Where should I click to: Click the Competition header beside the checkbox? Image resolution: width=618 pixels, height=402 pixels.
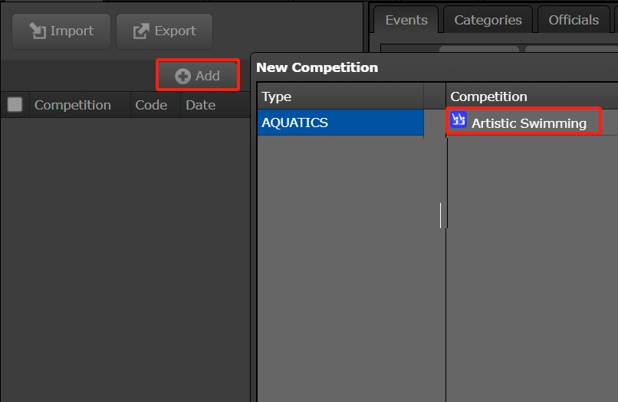(x=73, y=105)
